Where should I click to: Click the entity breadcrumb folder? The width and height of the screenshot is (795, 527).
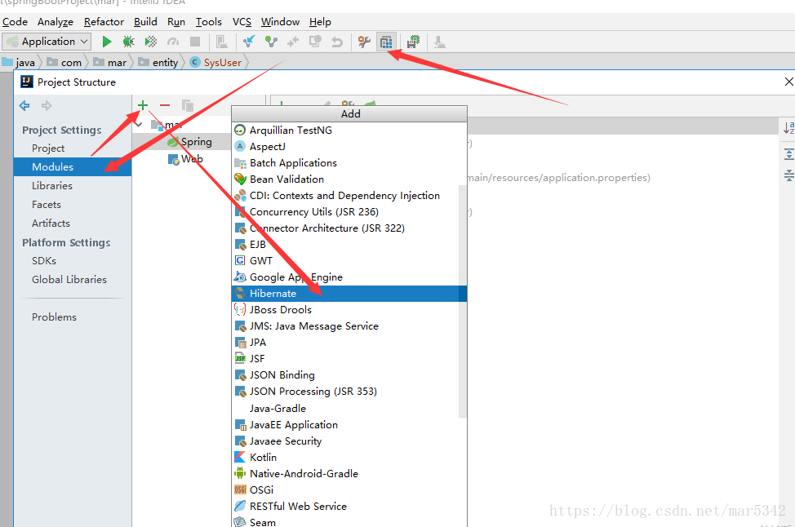tap(158, 62)
